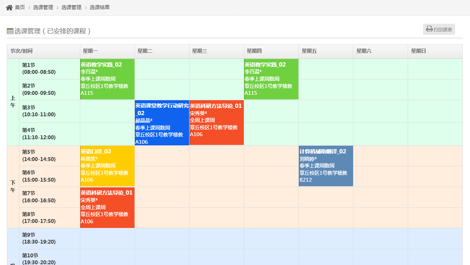Viewport: 470px width, 265px height.
Task: Open the Friday 计算机辅助翻译_02 course block
Action: pos(326,166)
